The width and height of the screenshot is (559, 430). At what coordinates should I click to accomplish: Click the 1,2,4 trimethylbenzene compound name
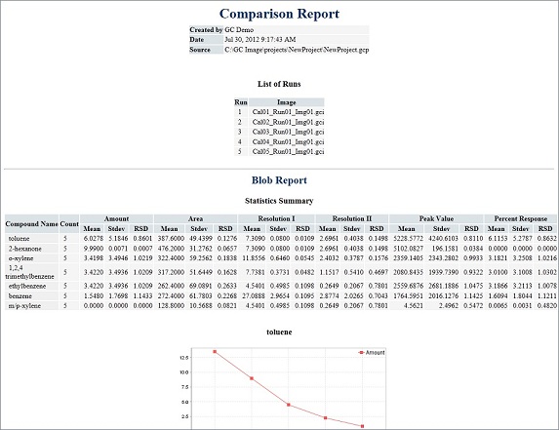(29, 272)
